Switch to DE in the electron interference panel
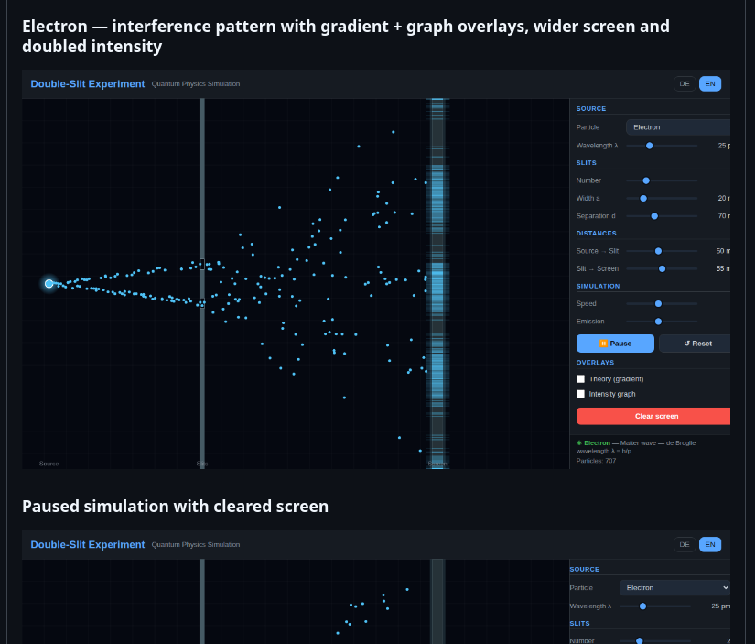This screenshot has width=755, height=644. tap(685, 84)
